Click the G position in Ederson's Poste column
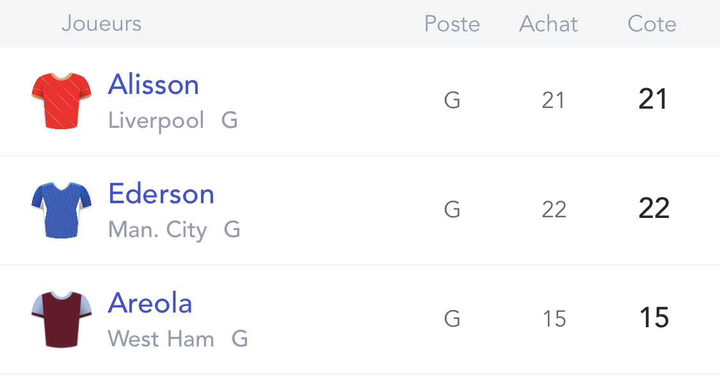 pos(452,210)
